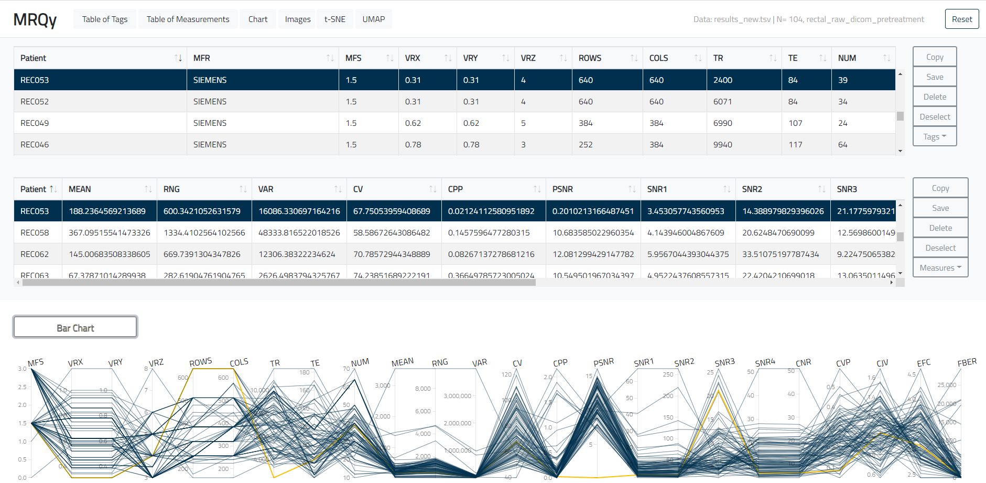This screenshot has height=483, width=986.
Task: Sort the SNR1 column by its sort icon
Action: coord(727,189)
